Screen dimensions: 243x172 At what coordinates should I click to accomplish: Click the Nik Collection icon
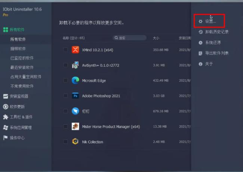pyautogui.click(x=76, y=142)
